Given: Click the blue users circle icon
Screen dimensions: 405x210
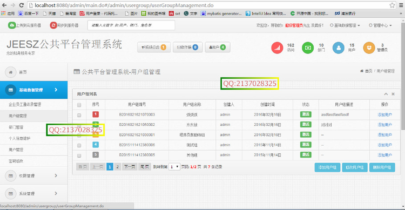Looking at the screenshot, I should 339,48.
